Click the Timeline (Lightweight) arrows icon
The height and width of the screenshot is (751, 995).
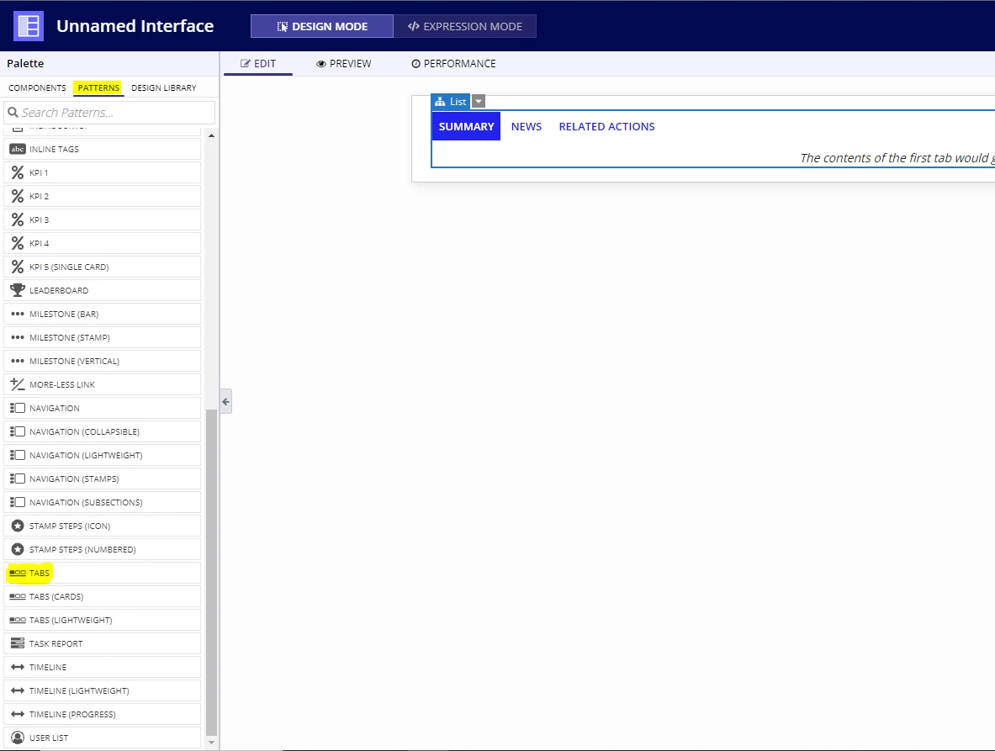(18, 690)
